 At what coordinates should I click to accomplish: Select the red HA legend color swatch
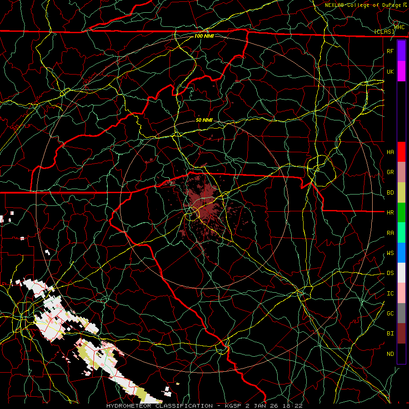pyautogui.click(x=401, y=152)
